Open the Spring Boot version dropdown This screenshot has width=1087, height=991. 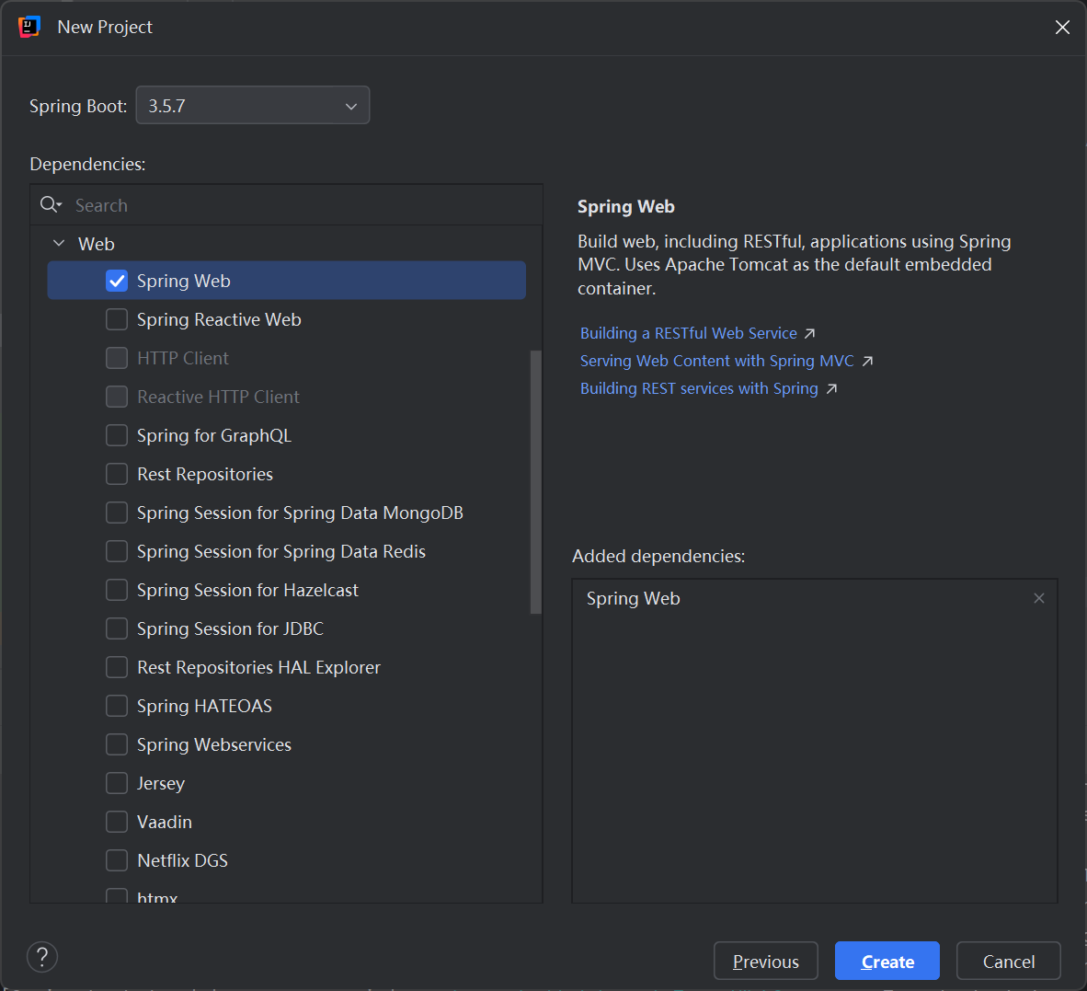[x=252, y=106]
